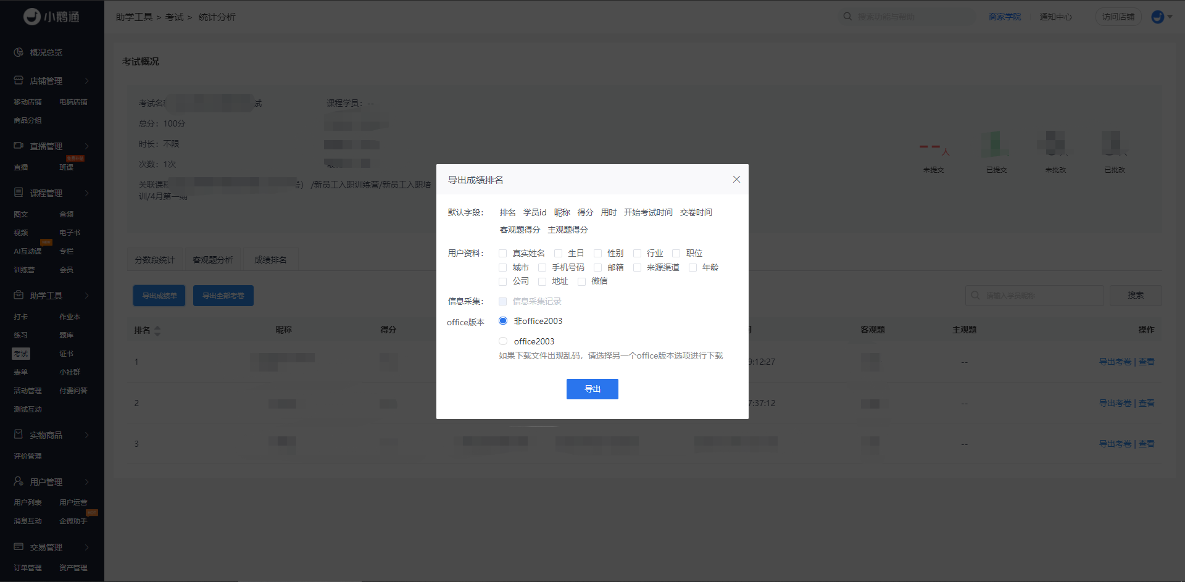The height and width of the screenshot is (582, 1185).
Task: Check the 邮箱 checkbox
Action: (x=597, y=268)
